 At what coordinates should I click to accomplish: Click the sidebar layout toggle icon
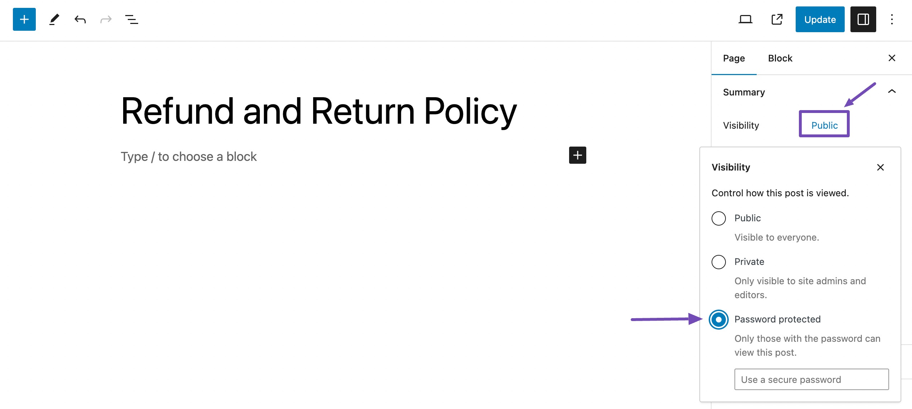point(863,19)
